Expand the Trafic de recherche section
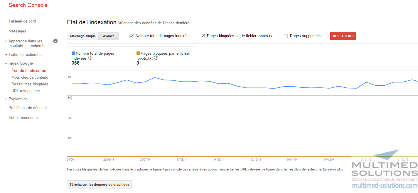Image resolution: width=418 pixels, height=193 pixels. coord(6,55)
